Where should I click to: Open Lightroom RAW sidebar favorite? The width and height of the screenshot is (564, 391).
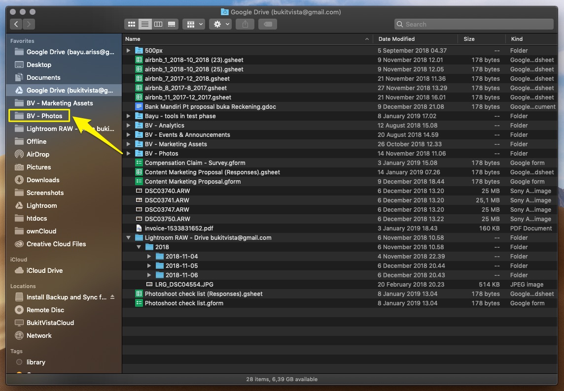64,129
